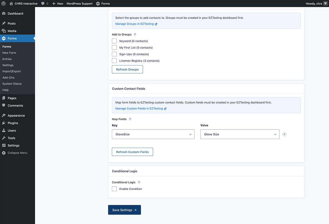The image size is (329, 224).
Task: Click the comments bubble icon in the admin bar
Action: (43, 4)
